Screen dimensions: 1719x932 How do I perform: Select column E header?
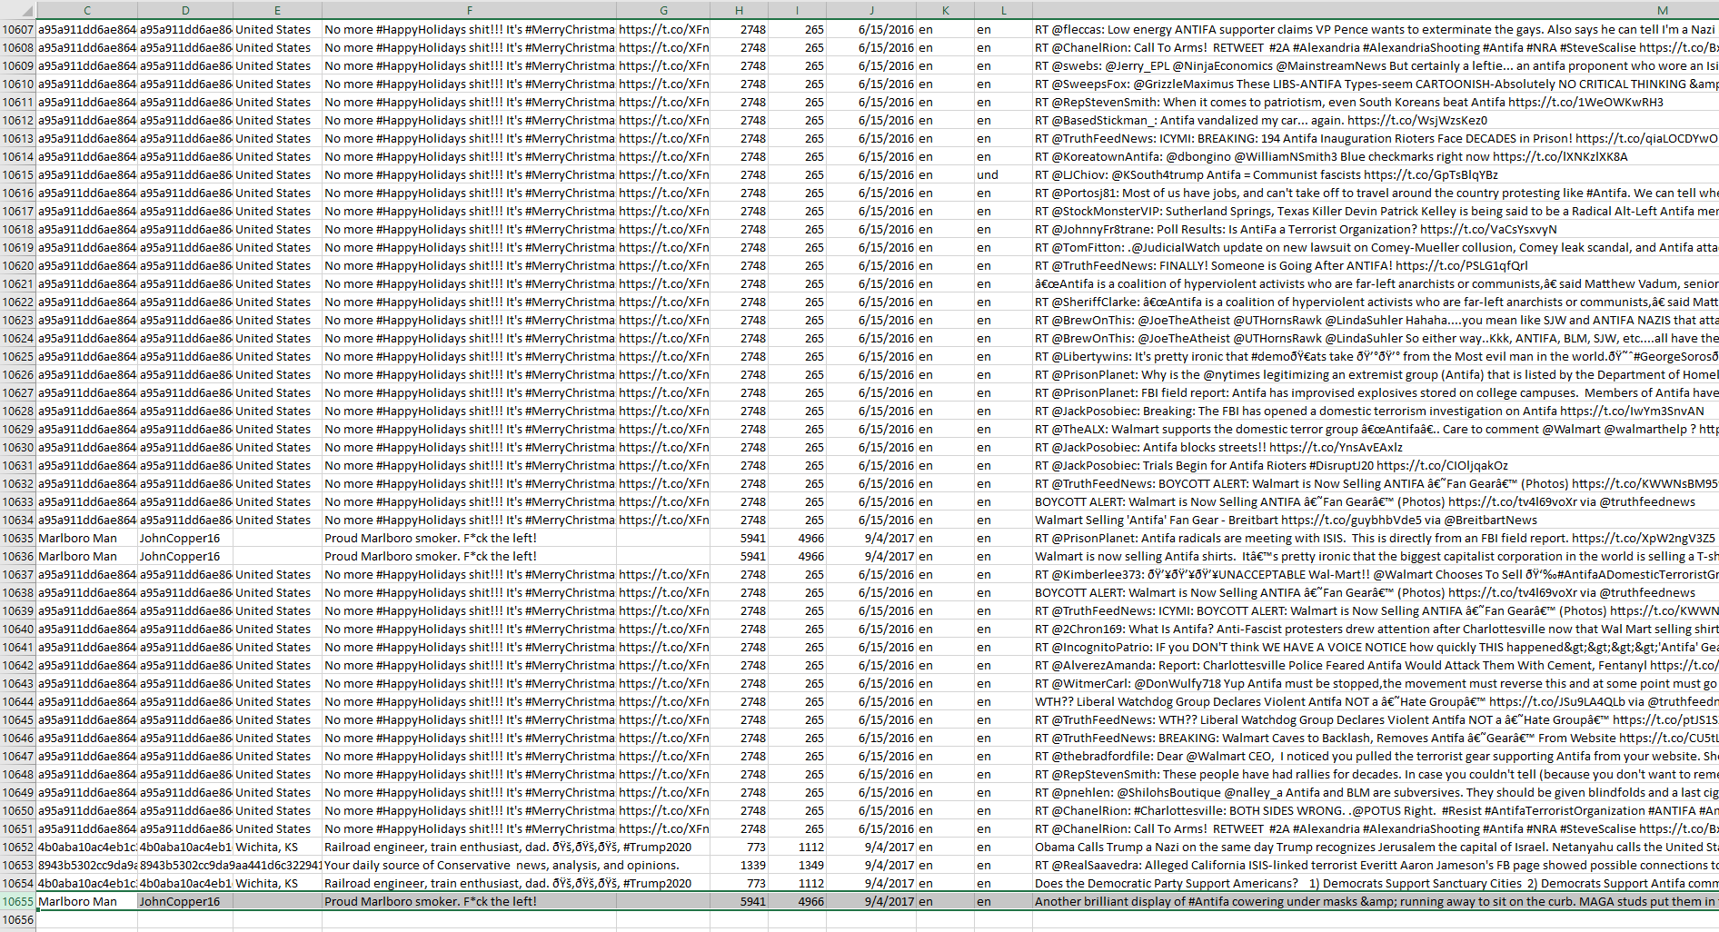click(x=277, y=10)
